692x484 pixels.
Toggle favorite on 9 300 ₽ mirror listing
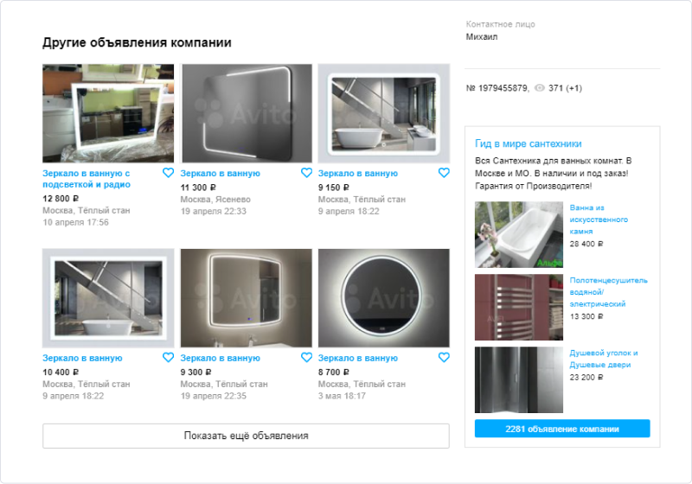point(306,357)
